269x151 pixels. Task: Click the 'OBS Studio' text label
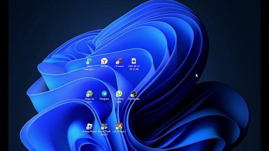click(x=134, y=99)
